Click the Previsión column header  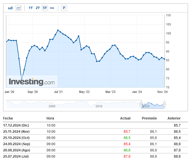point(149,118)
